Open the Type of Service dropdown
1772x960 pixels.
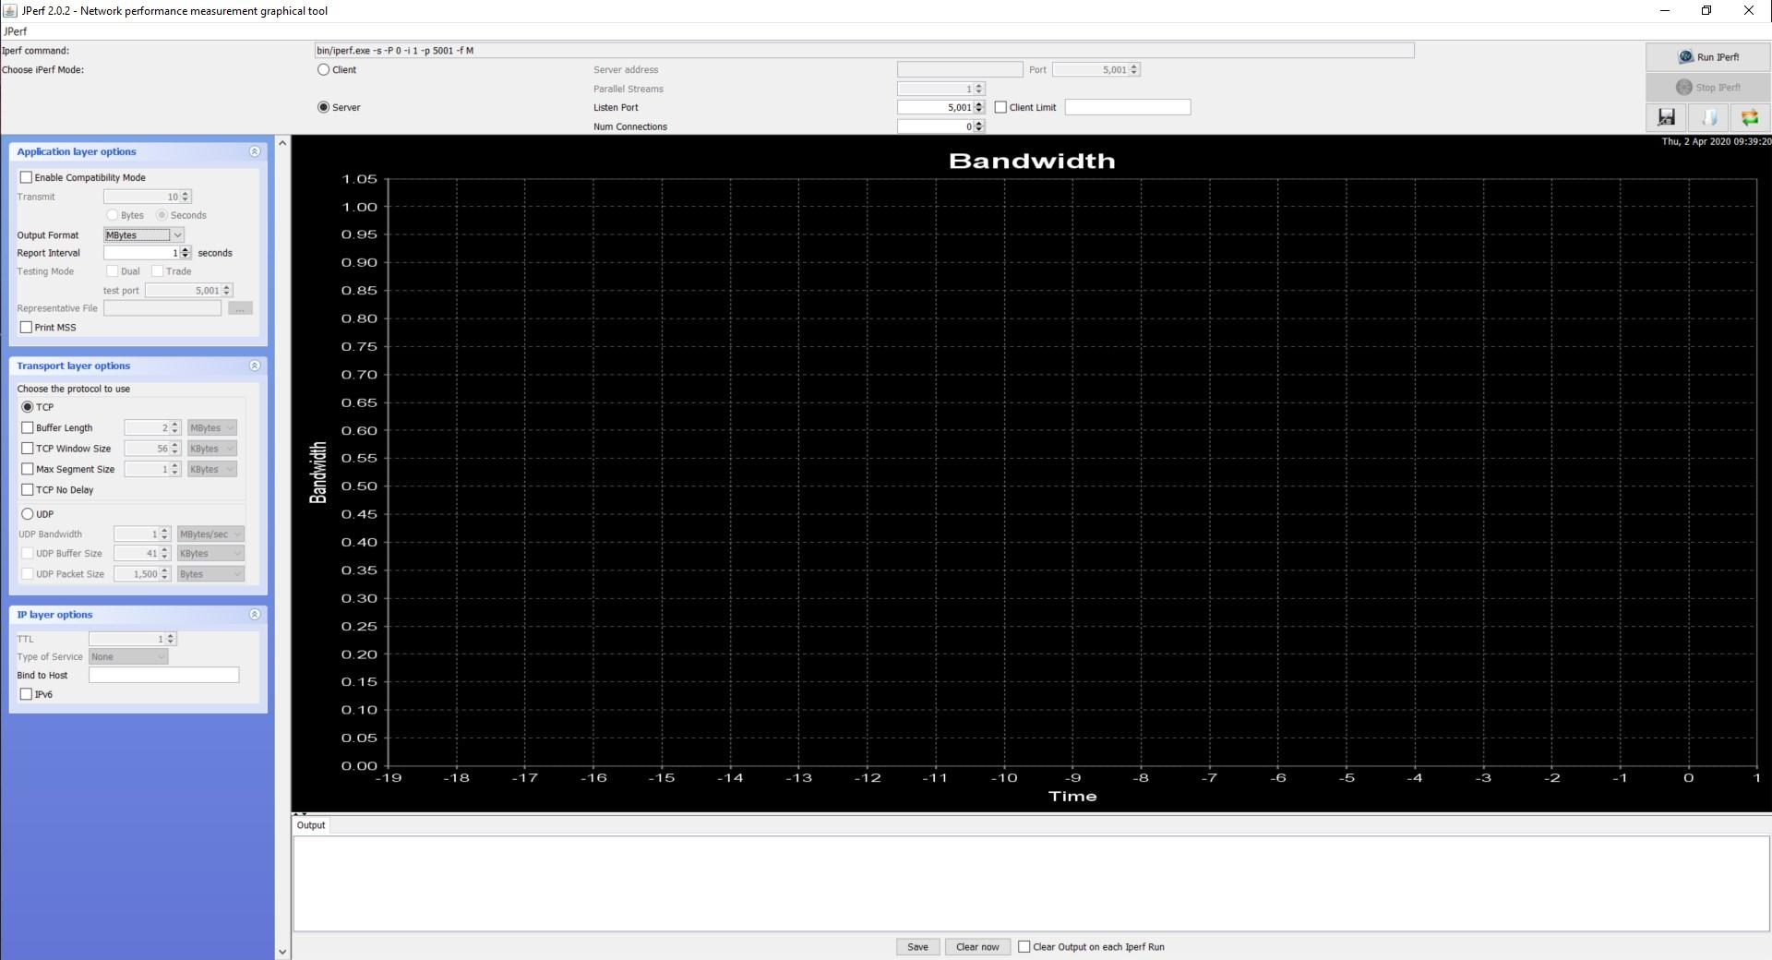click(x=128, y=657)
